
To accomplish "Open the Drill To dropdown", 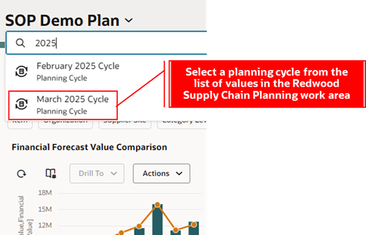I will [97, 173].
